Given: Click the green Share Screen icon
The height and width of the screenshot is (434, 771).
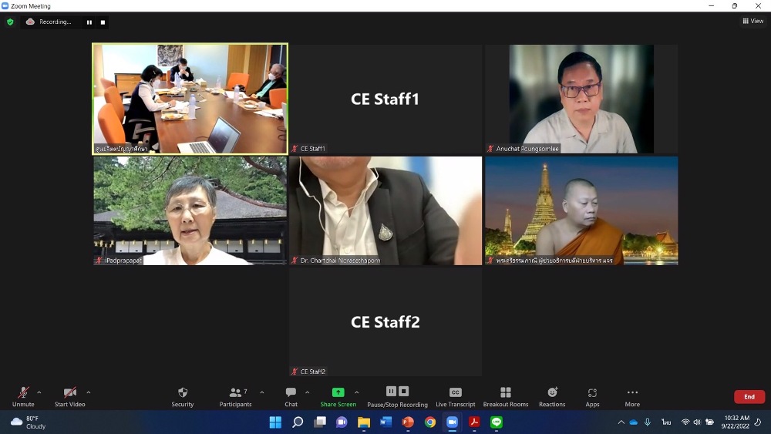Looking at the screenshot, I should [338, 392].
